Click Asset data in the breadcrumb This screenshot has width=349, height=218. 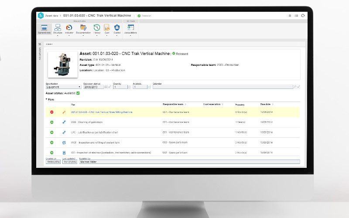tap(51, 16)
